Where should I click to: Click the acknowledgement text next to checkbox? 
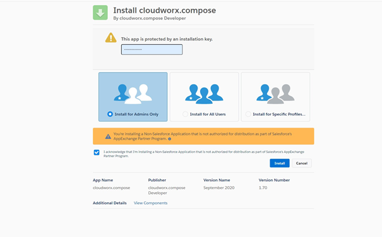click(204, 154)
